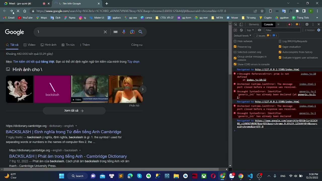The width and height of the screenshot is (322, 181).
Task: Open Công cụ search tools
Action: tap(137, 45)
